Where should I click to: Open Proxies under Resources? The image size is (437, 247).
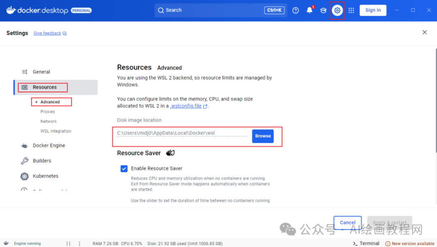coord(48,112)
